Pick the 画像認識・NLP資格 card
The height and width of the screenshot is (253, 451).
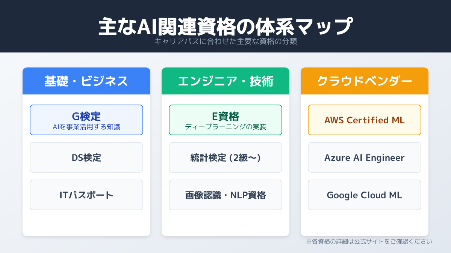click(225, 195)
